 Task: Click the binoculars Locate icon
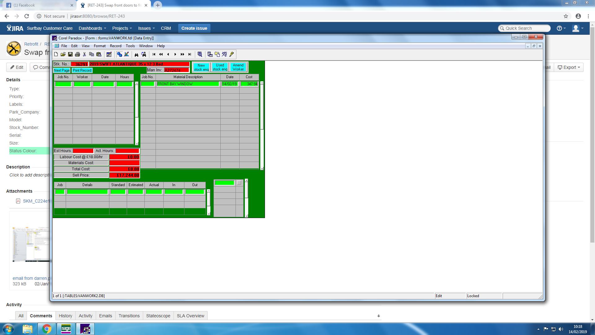(136, 54)
